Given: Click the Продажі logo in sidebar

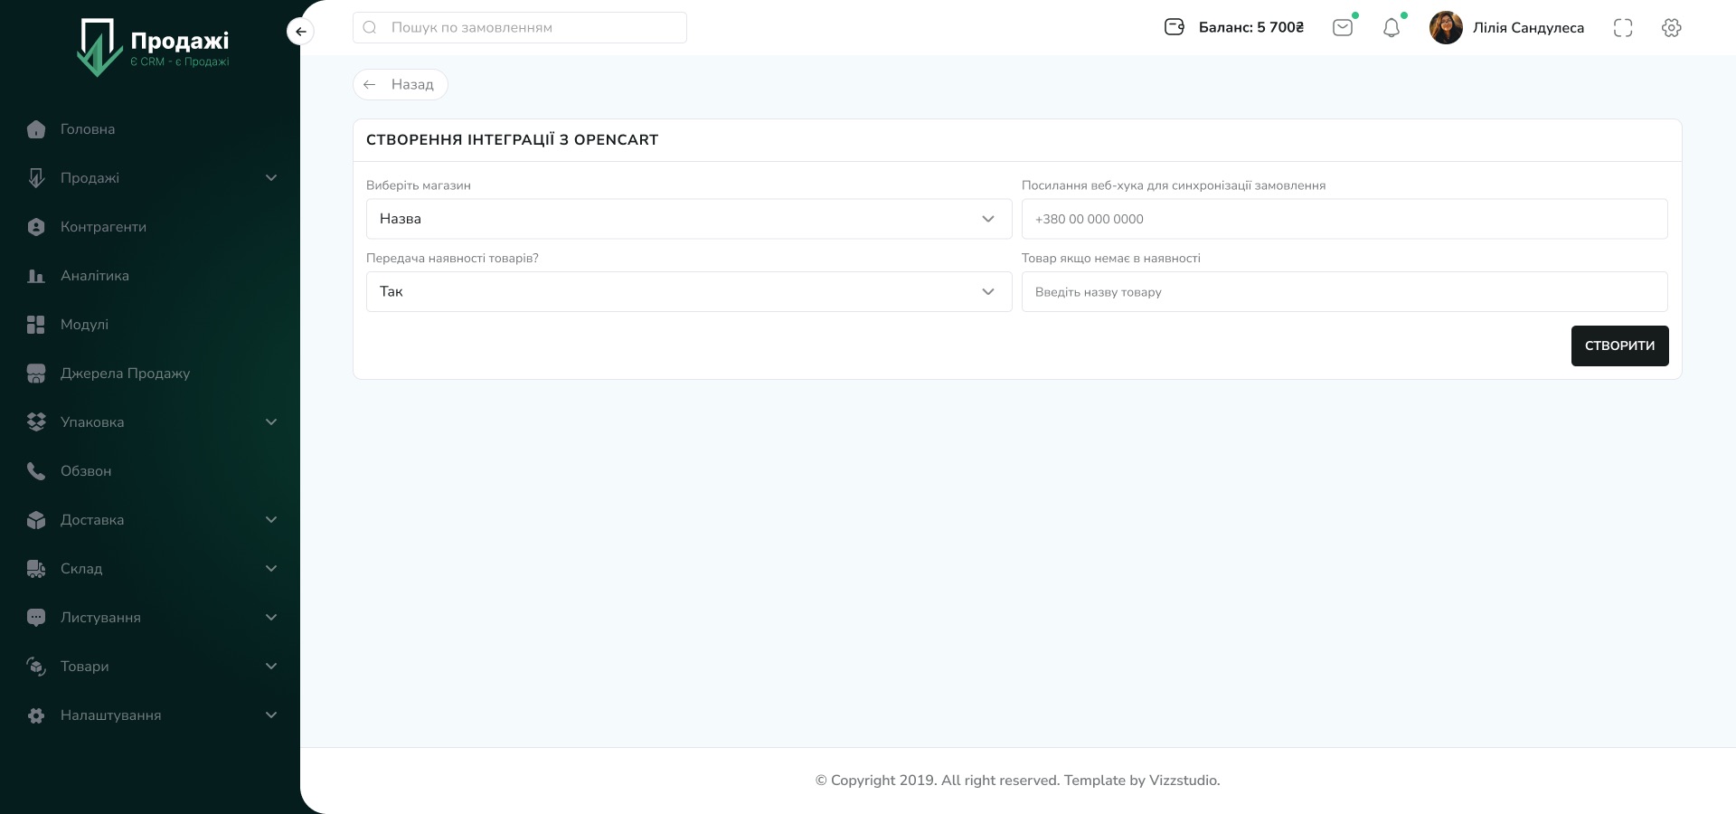Looking at the screenshot, I should click(x=153, y=47).
